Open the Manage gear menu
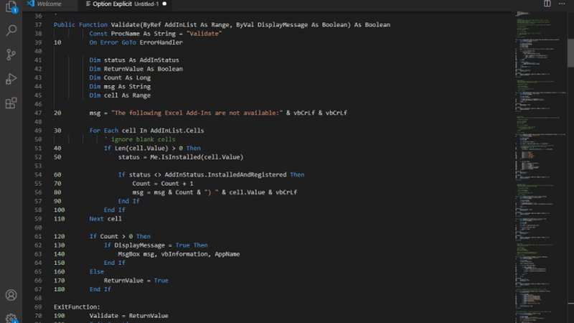Screen dimensions: 574x323 tap(11, 317)
